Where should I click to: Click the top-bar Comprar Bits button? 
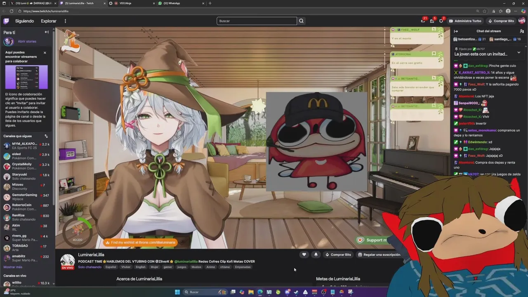tap(501, 21)
